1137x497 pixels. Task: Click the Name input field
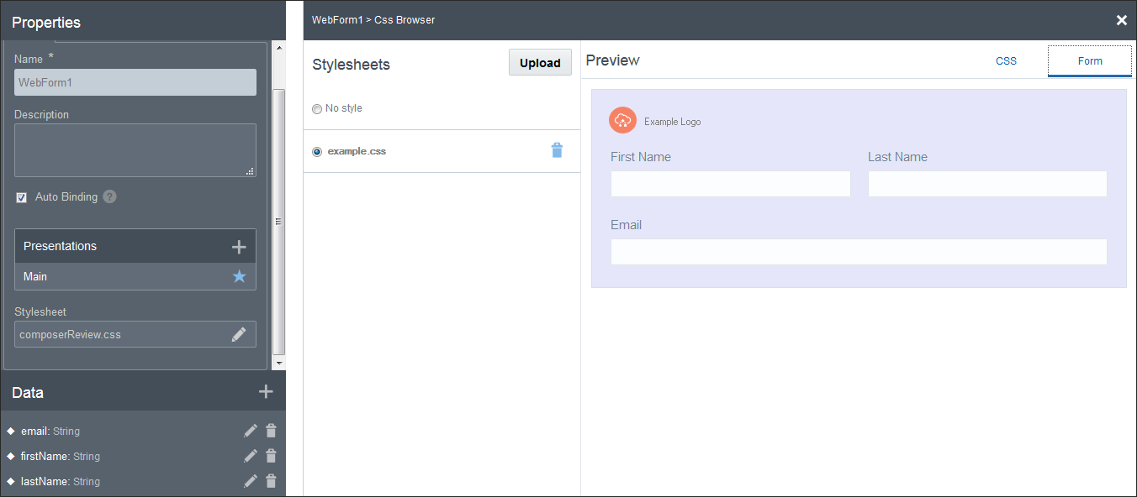click(135, 82)
